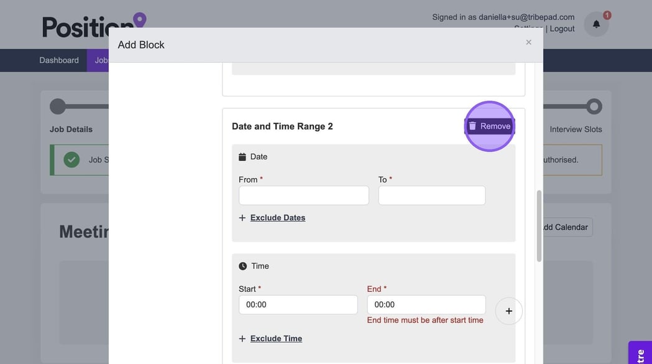This screenshot has width=652, height=364.
Task: Click the plus icon next to Exclude Dates
Action: click(242, 218)
